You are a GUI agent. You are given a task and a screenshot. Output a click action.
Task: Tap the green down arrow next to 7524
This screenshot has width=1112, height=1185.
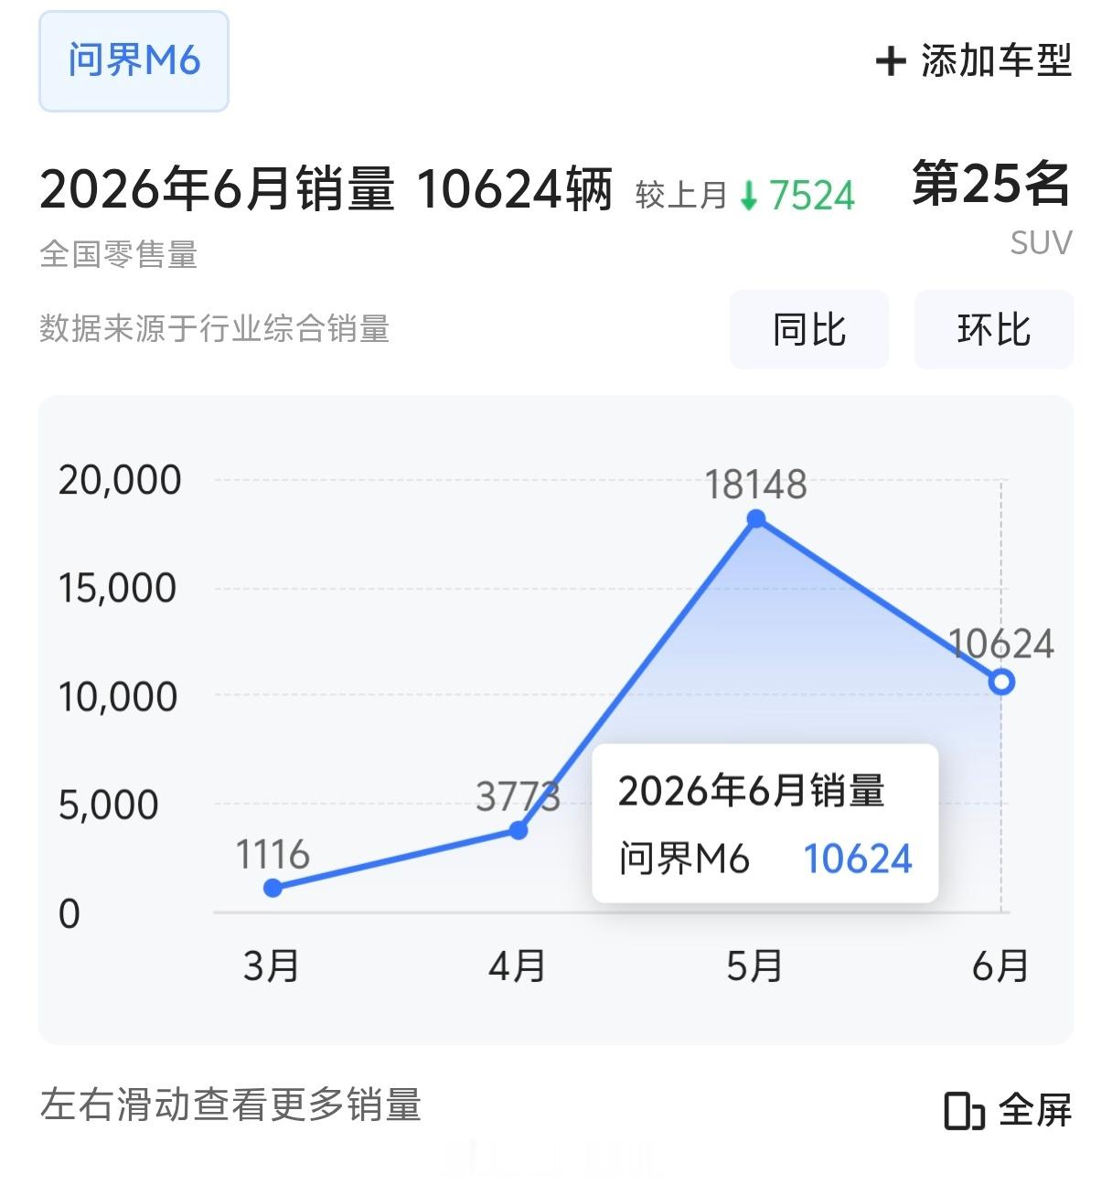click(x=749, y=195)
